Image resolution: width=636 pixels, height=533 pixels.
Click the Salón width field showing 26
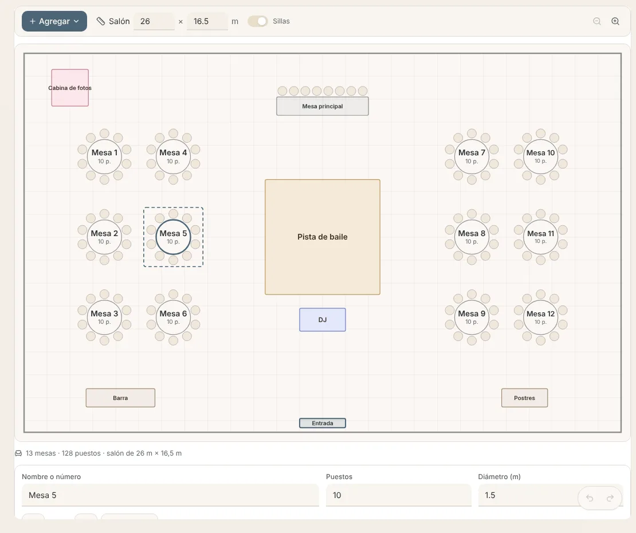[154, 21]
